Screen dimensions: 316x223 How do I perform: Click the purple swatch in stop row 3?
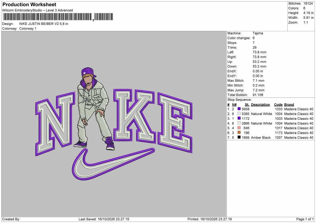pos(239,118)
